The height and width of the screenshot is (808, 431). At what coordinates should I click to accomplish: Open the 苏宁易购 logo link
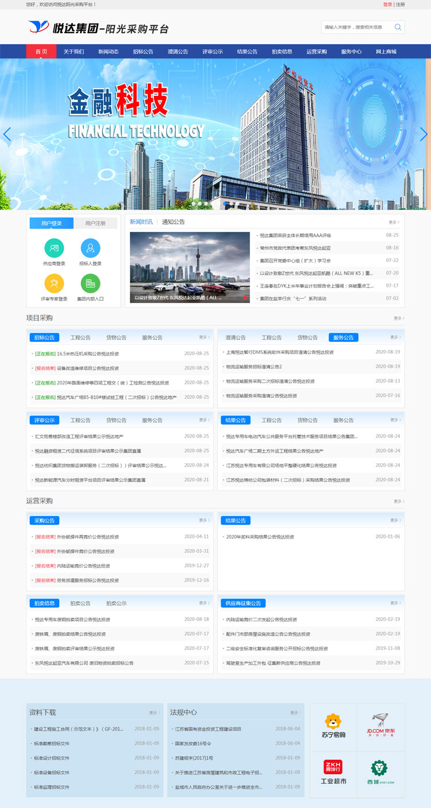(x=333, y=726)
